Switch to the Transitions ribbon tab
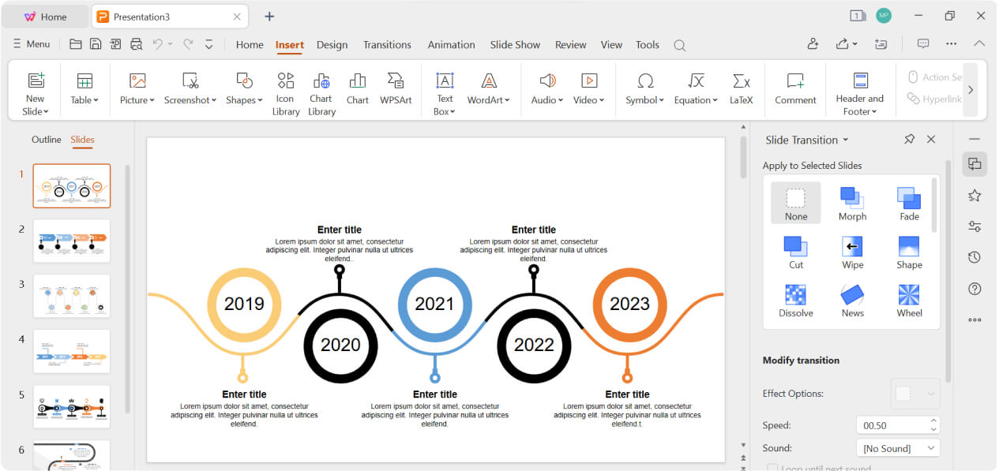The width and height of the screenshot is (999, 471). [387, 45]
